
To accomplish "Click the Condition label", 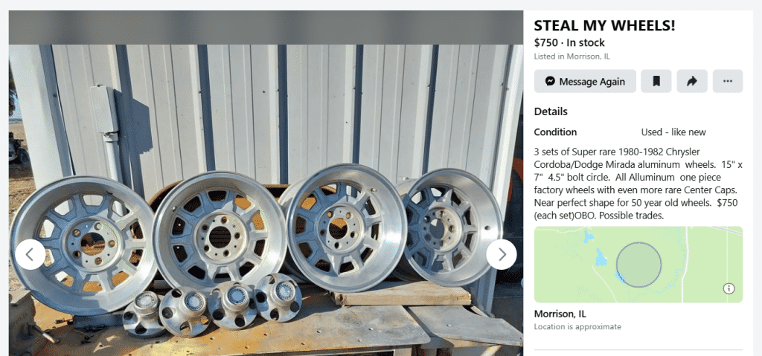I will pos(555,132).
